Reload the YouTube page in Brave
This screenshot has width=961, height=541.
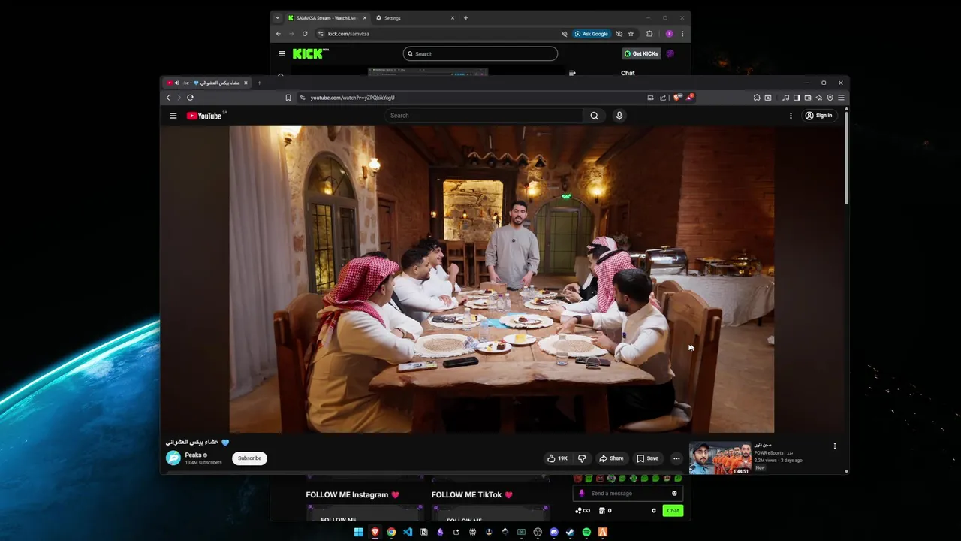tap(190, 98)
